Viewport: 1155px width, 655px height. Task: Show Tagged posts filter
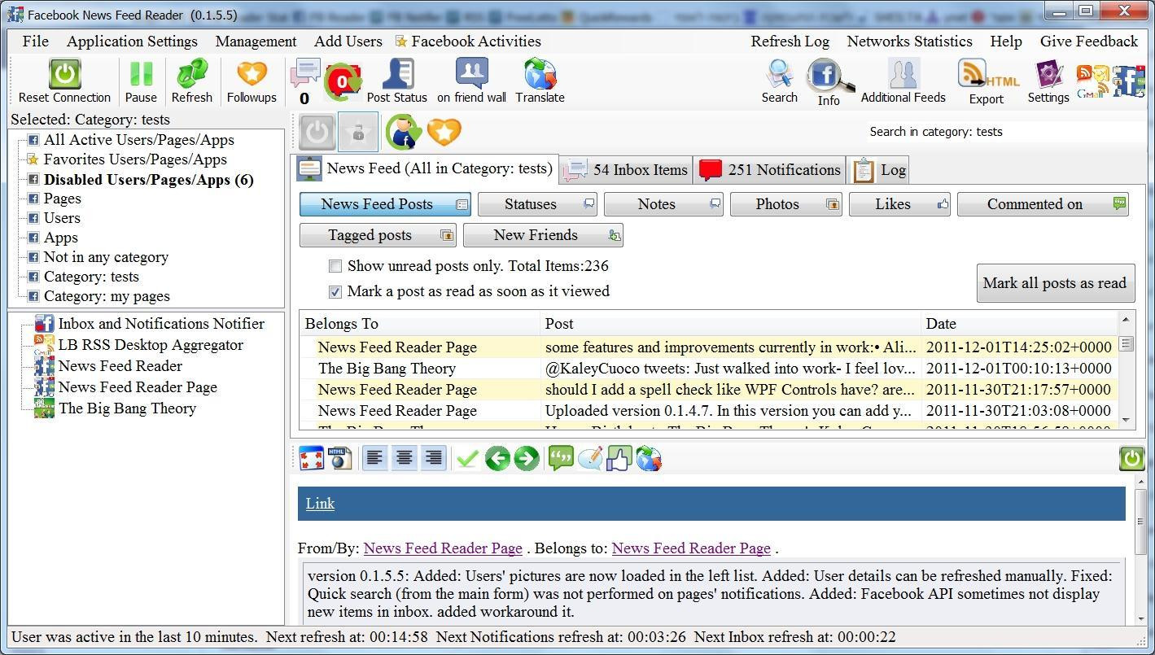pos(378,235)
